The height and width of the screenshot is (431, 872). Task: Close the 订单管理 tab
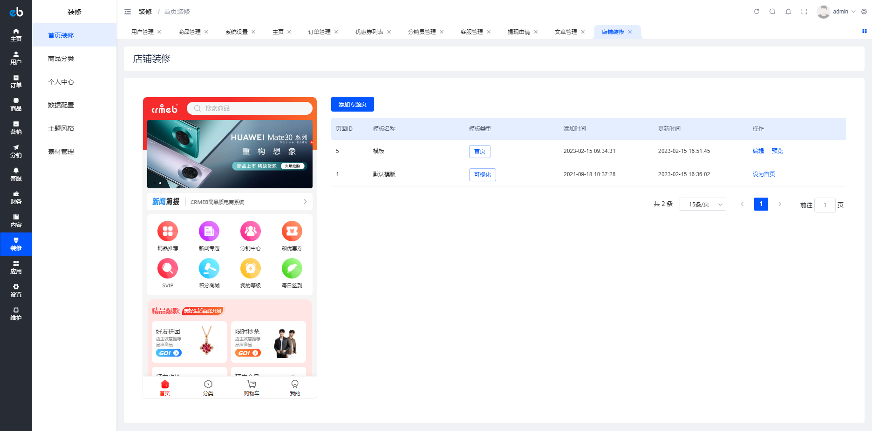point(336,32)
